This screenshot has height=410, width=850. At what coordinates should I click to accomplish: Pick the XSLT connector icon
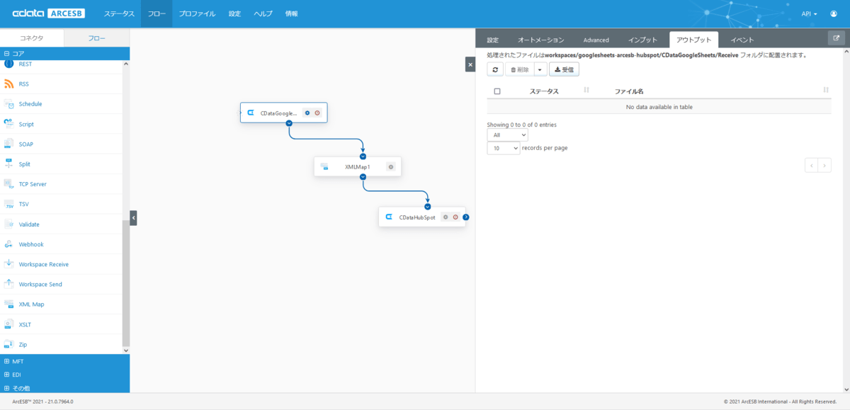click(9, 324)
